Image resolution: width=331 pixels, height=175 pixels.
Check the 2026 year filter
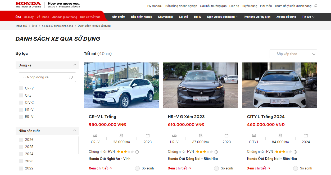click(21, 140)
